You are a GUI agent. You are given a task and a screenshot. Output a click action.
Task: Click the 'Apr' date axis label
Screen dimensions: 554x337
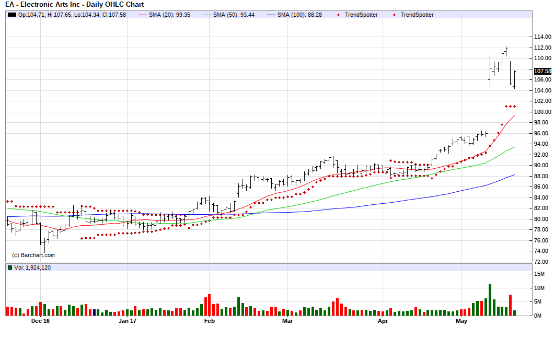point(383,321)
